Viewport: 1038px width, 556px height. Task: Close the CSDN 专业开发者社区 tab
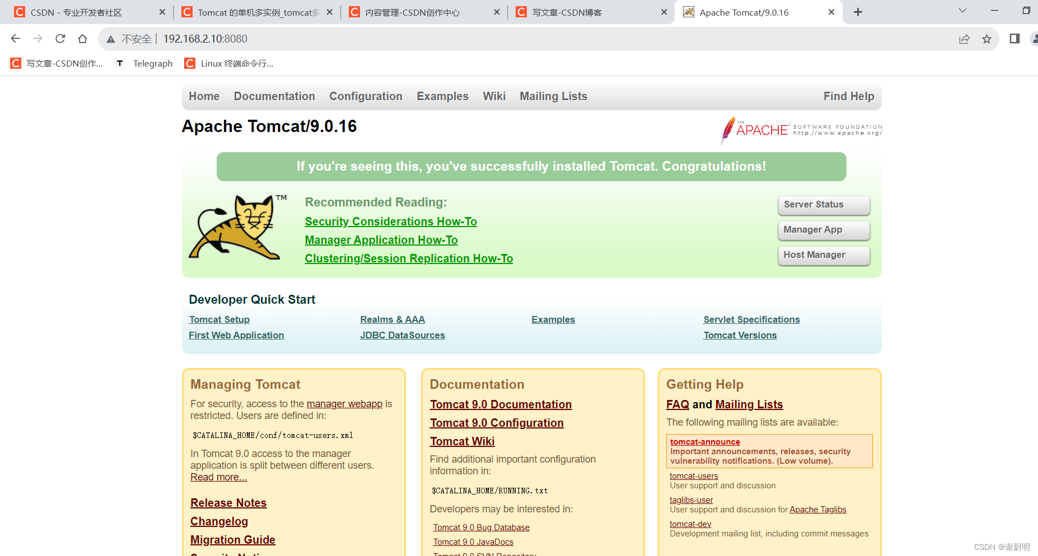pos(162,12)
